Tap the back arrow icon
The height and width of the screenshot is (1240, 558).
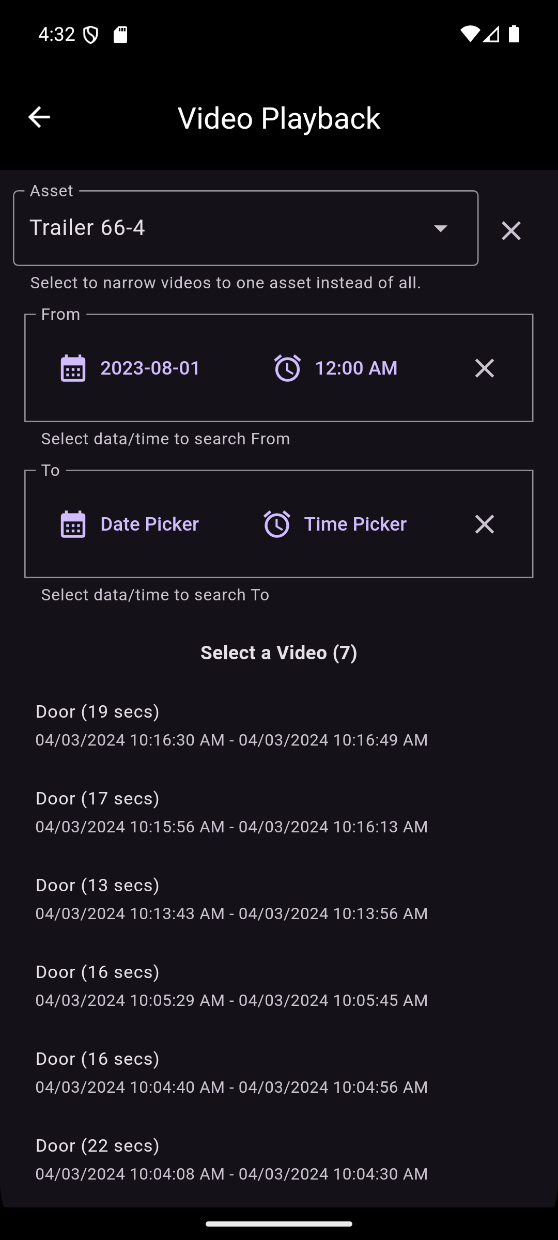[x=39, y=117]
